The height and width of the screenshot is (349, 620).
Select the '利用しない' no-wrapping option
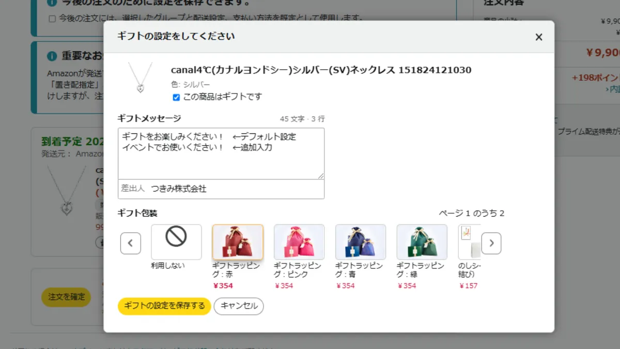[176, 242]
